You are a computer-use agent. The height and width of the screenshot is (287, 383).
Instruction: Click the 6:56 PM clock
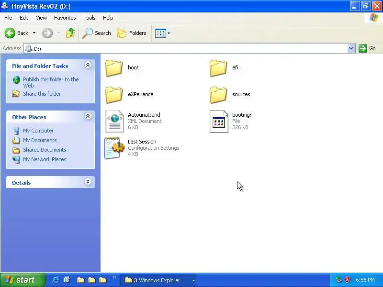[x=365, y=280]
